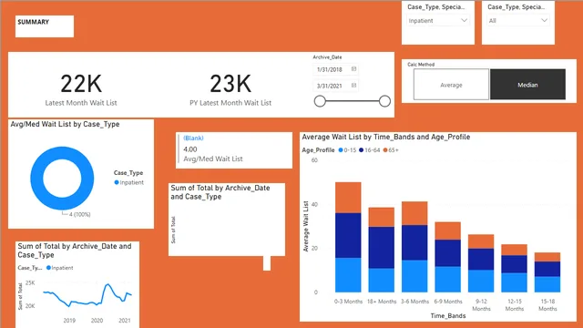Click the 2020 axis label on line chart
Image resolution: width=583 pixels, height=328 pixels.
point(97,320)
